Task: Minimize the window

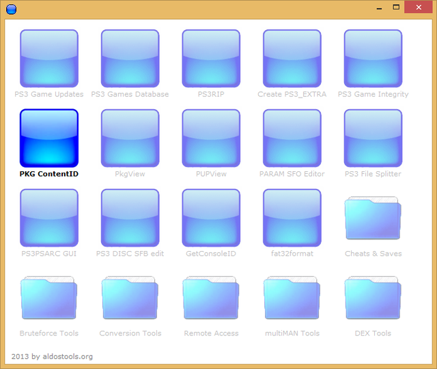Action: tap(379, 8)
